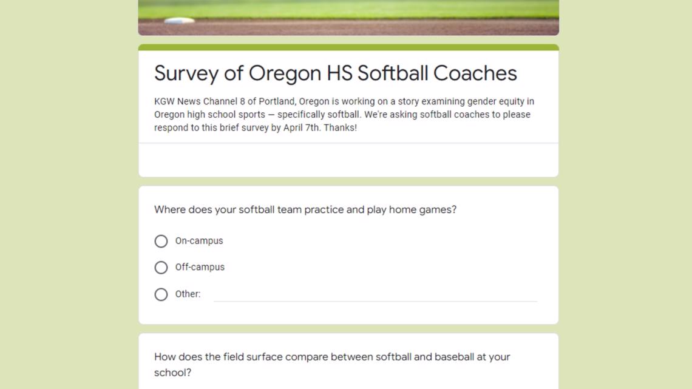
Task: Select the On-campus radio button
Action: (x=161, y=242)
